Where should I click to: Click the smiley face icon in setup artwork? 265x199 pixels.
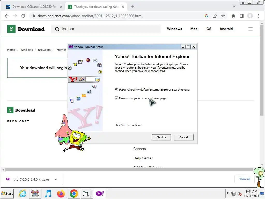coord(100,72)
